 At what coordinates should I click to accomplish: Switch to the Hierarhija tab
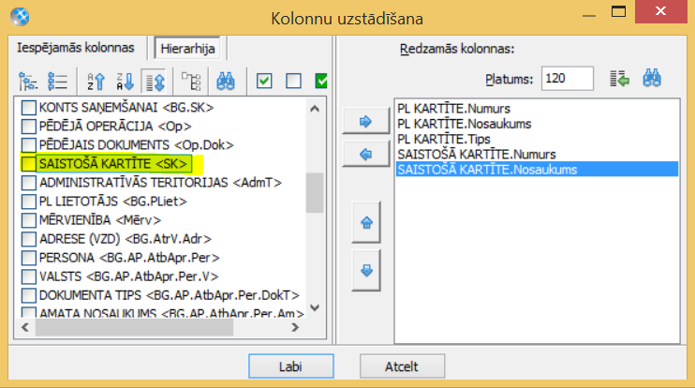pyautogui.click(x=187, y=49)
